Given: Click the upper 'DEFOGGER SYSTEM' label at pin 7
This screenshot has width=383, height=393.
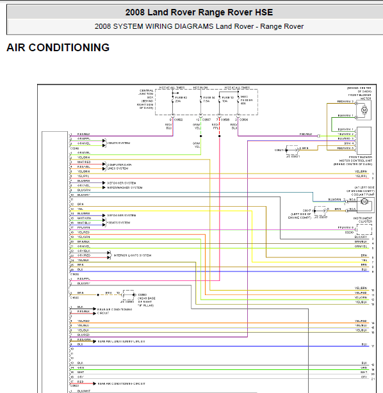Looking at the screenshot, I should click(x=122, y=183).
